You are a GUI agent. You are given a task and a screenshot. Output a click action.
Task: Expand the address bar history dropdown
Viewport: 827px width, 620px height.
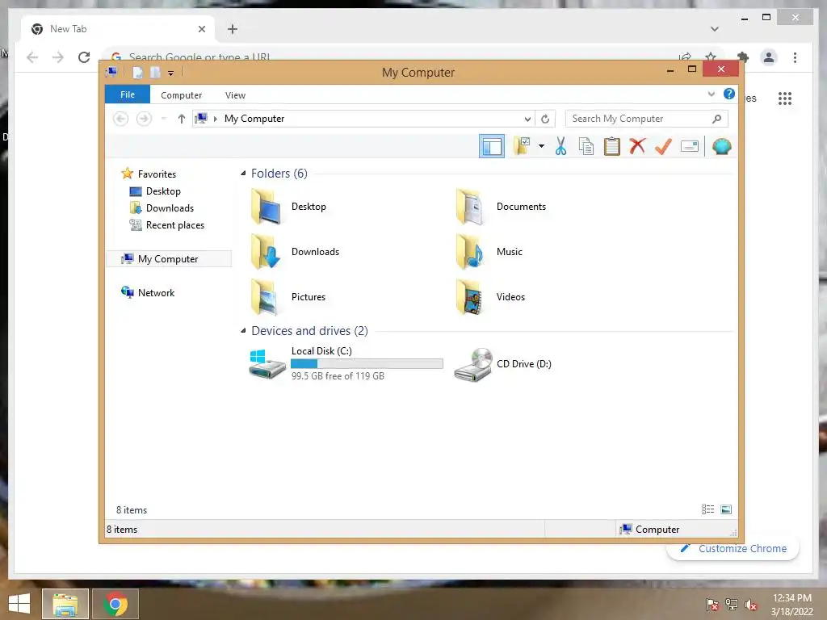[x=527, y=119]
